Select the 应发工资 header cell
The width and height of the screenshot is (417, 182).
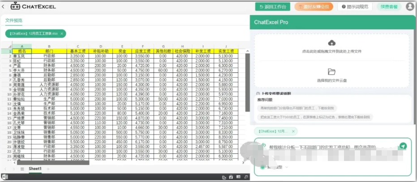click(142, 51)
